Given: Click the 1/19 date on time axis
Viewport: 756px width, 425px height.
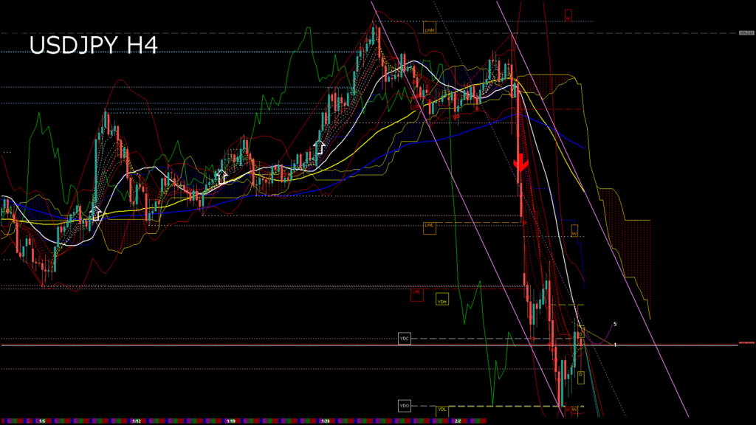Looking at the screenshot, I should click(x=232, y=421).
